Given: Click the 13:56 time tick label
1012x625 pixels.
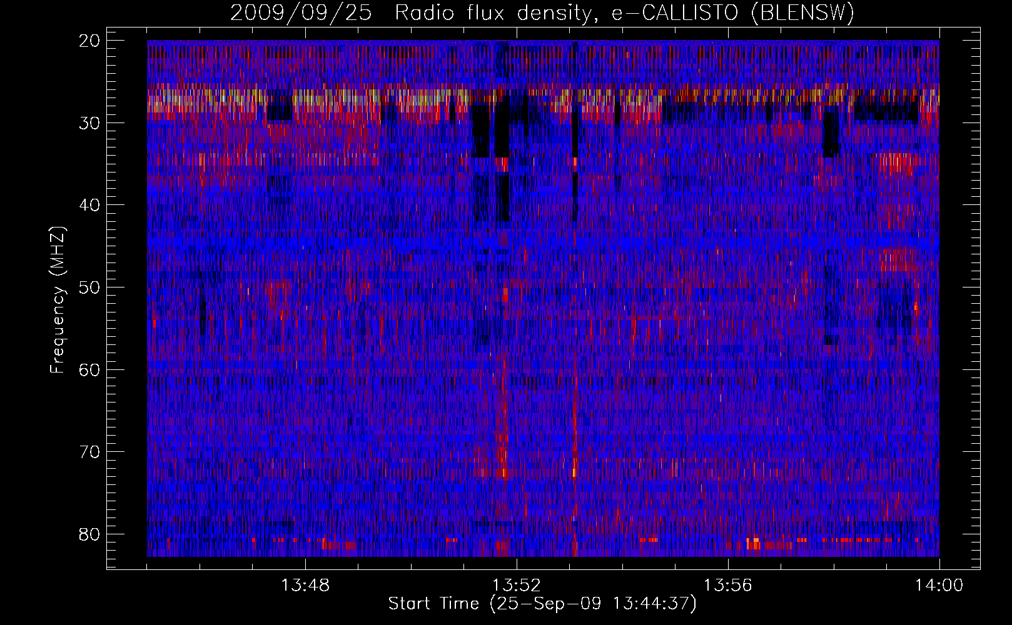Looking at the screenshot, I should (728, 586).
